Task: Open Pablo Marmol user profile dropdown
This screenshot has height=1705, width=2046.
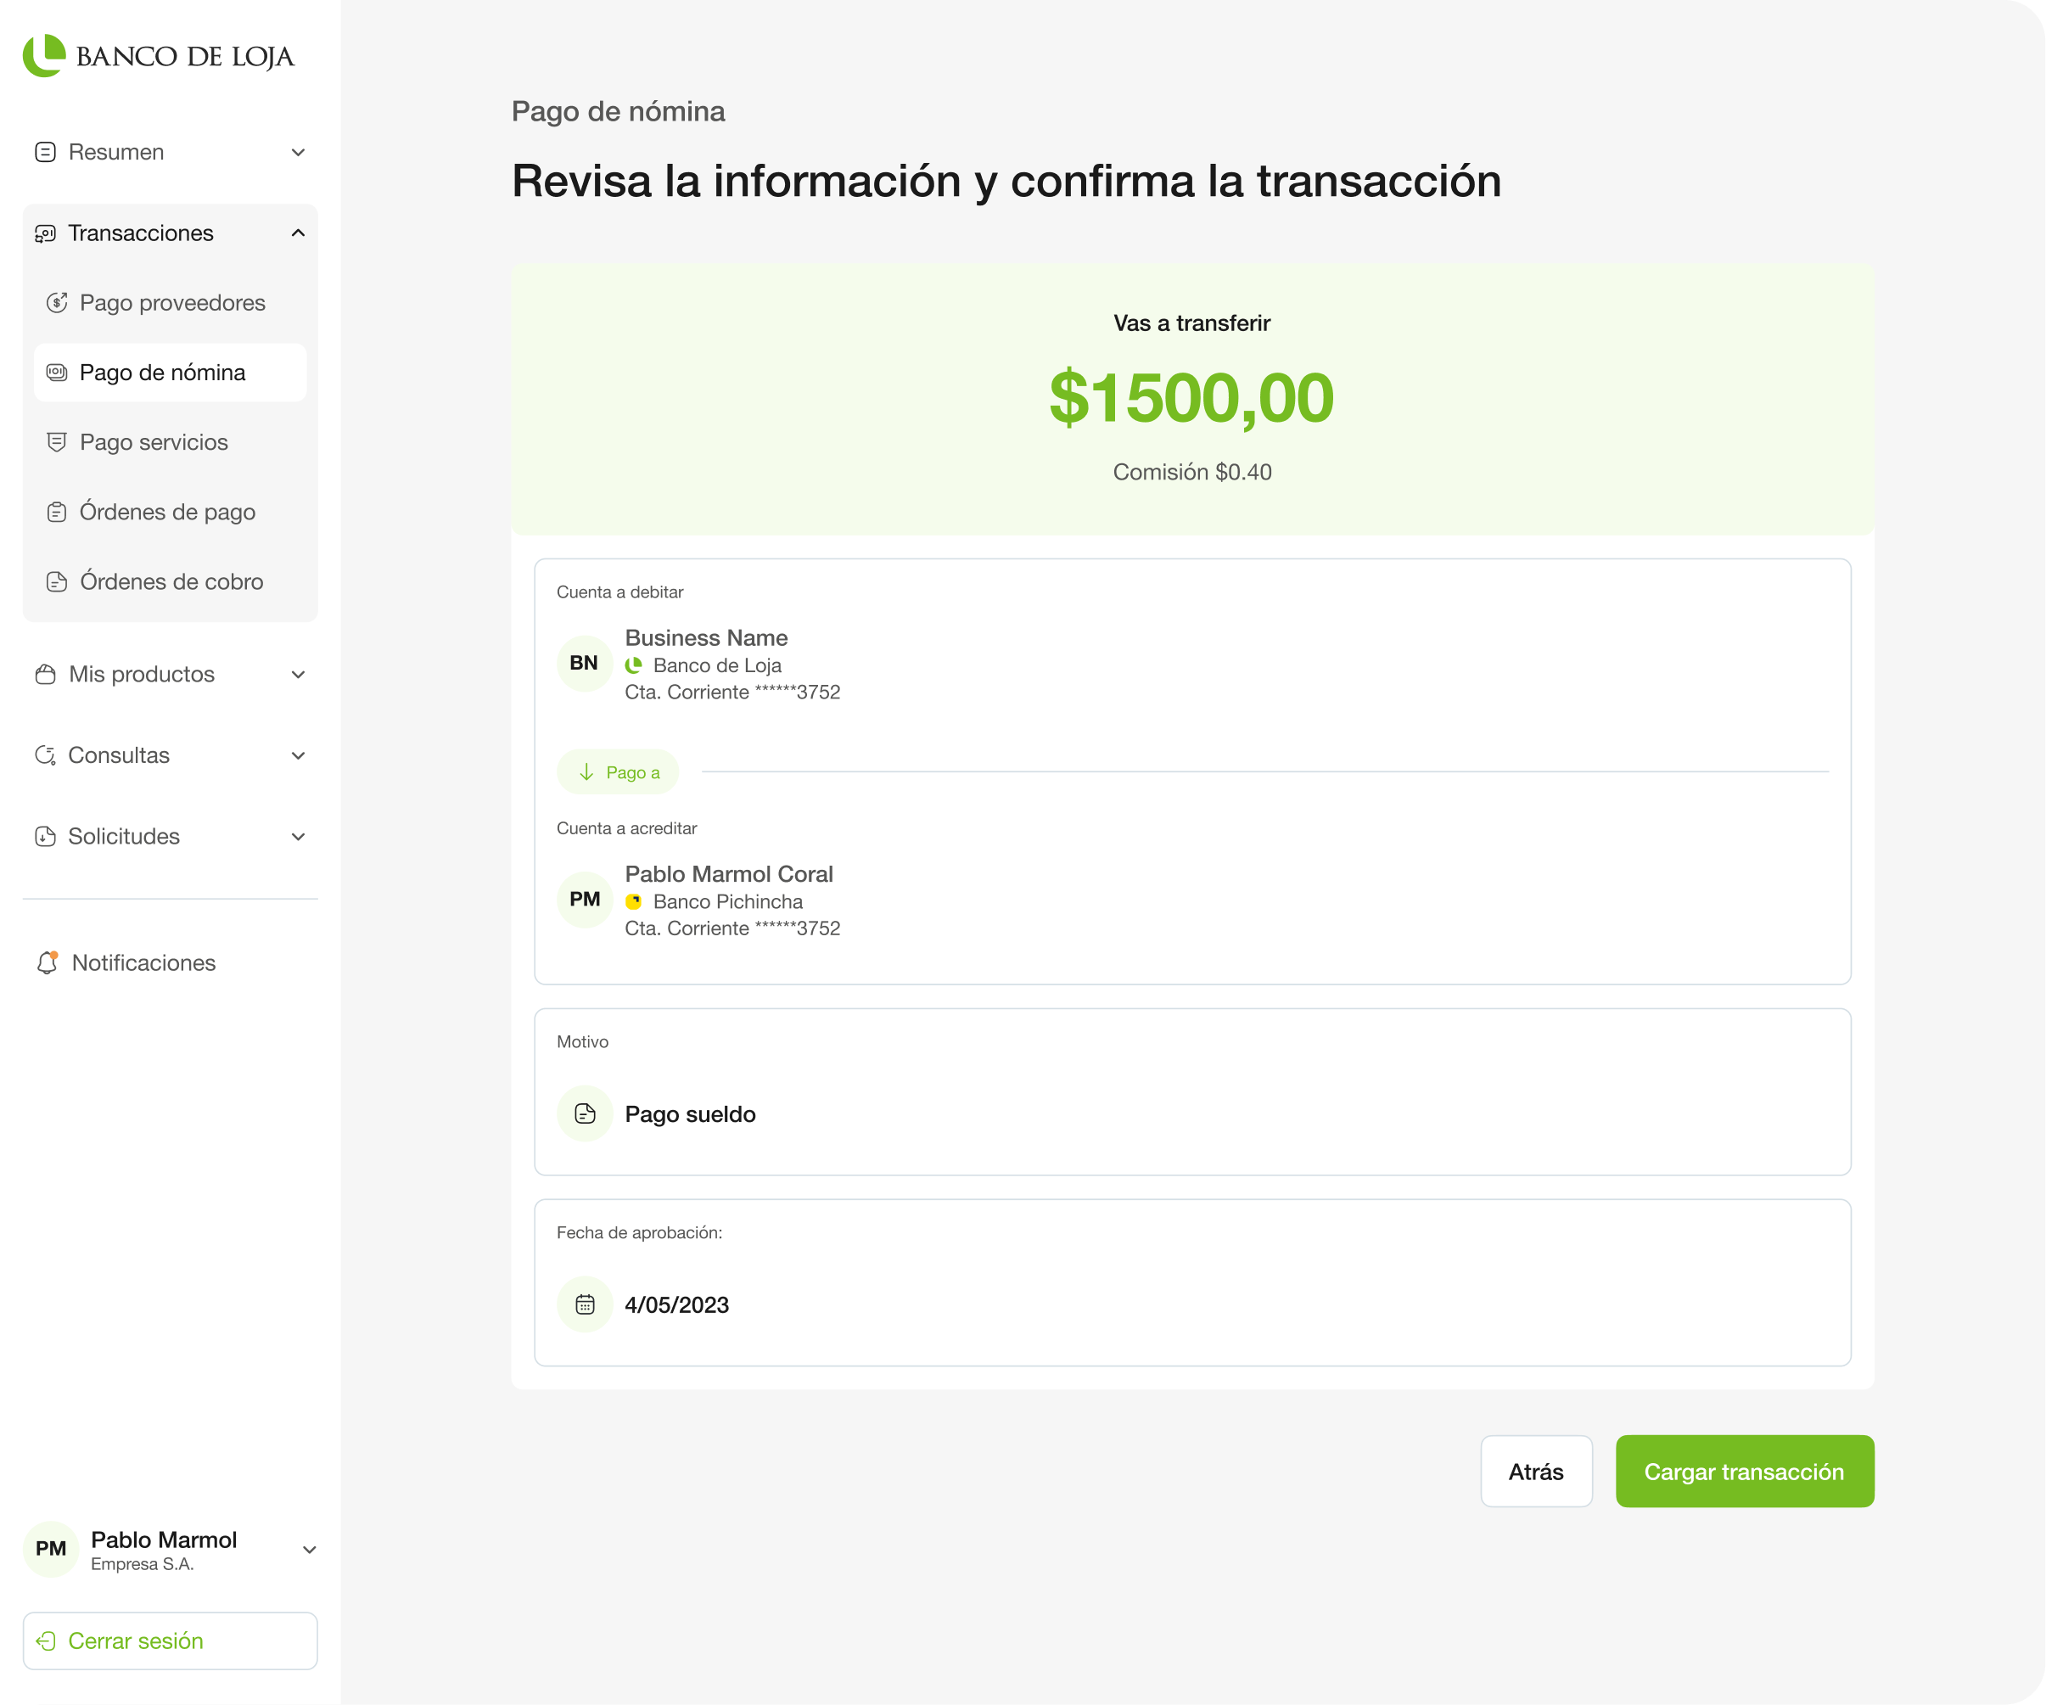Action: point(309,1550)
